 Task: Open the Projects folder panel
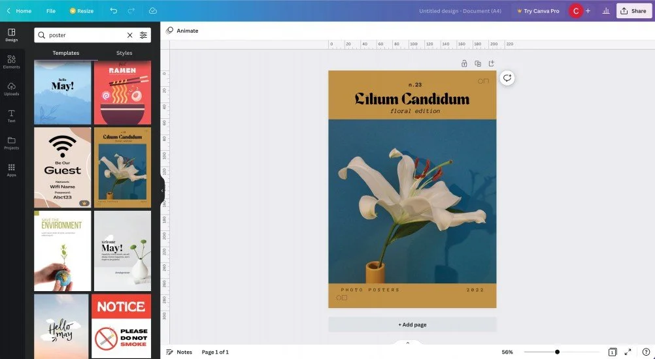[x=11, y=143]
